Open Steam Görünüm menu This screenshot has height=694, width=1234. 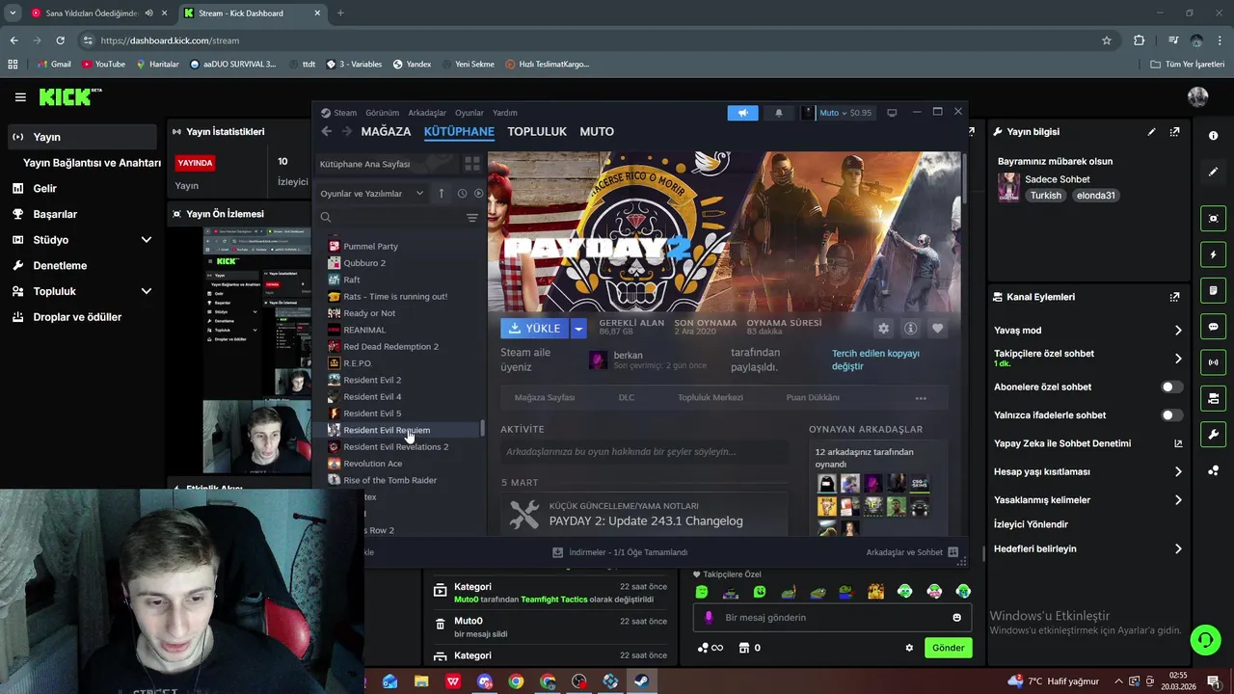click(x=383, y=113)
